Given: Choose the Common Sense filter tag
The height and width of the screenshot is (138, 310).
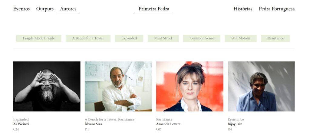Looking at the screenshot, I should tap(202, 38).
